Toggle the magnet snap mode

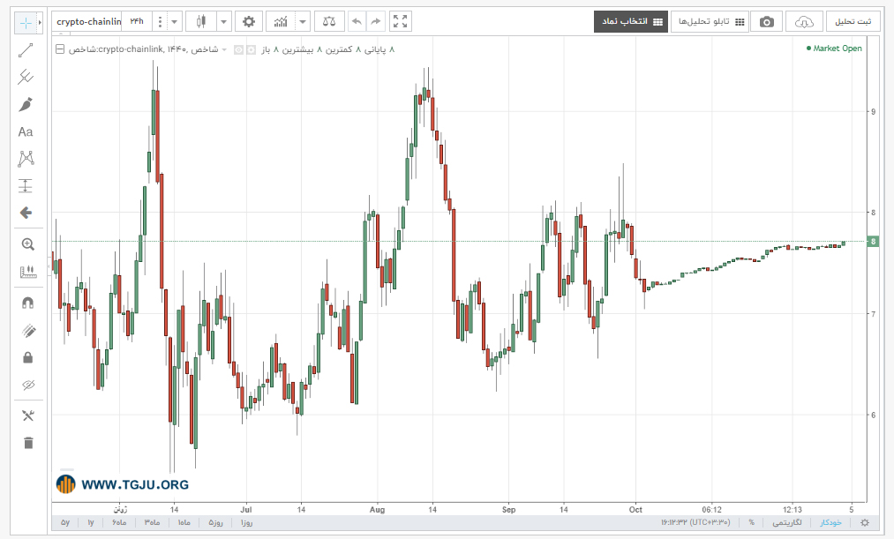tap(28, 303)
